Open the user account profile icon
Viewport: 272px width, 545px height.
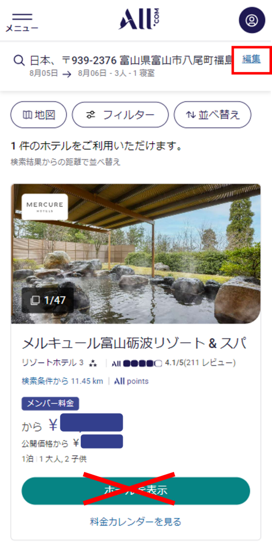[x=251, y=20]
